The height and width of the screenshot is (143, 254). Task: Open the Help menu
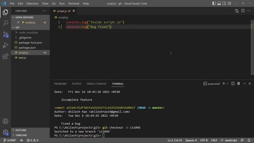(x=86, y=4)
